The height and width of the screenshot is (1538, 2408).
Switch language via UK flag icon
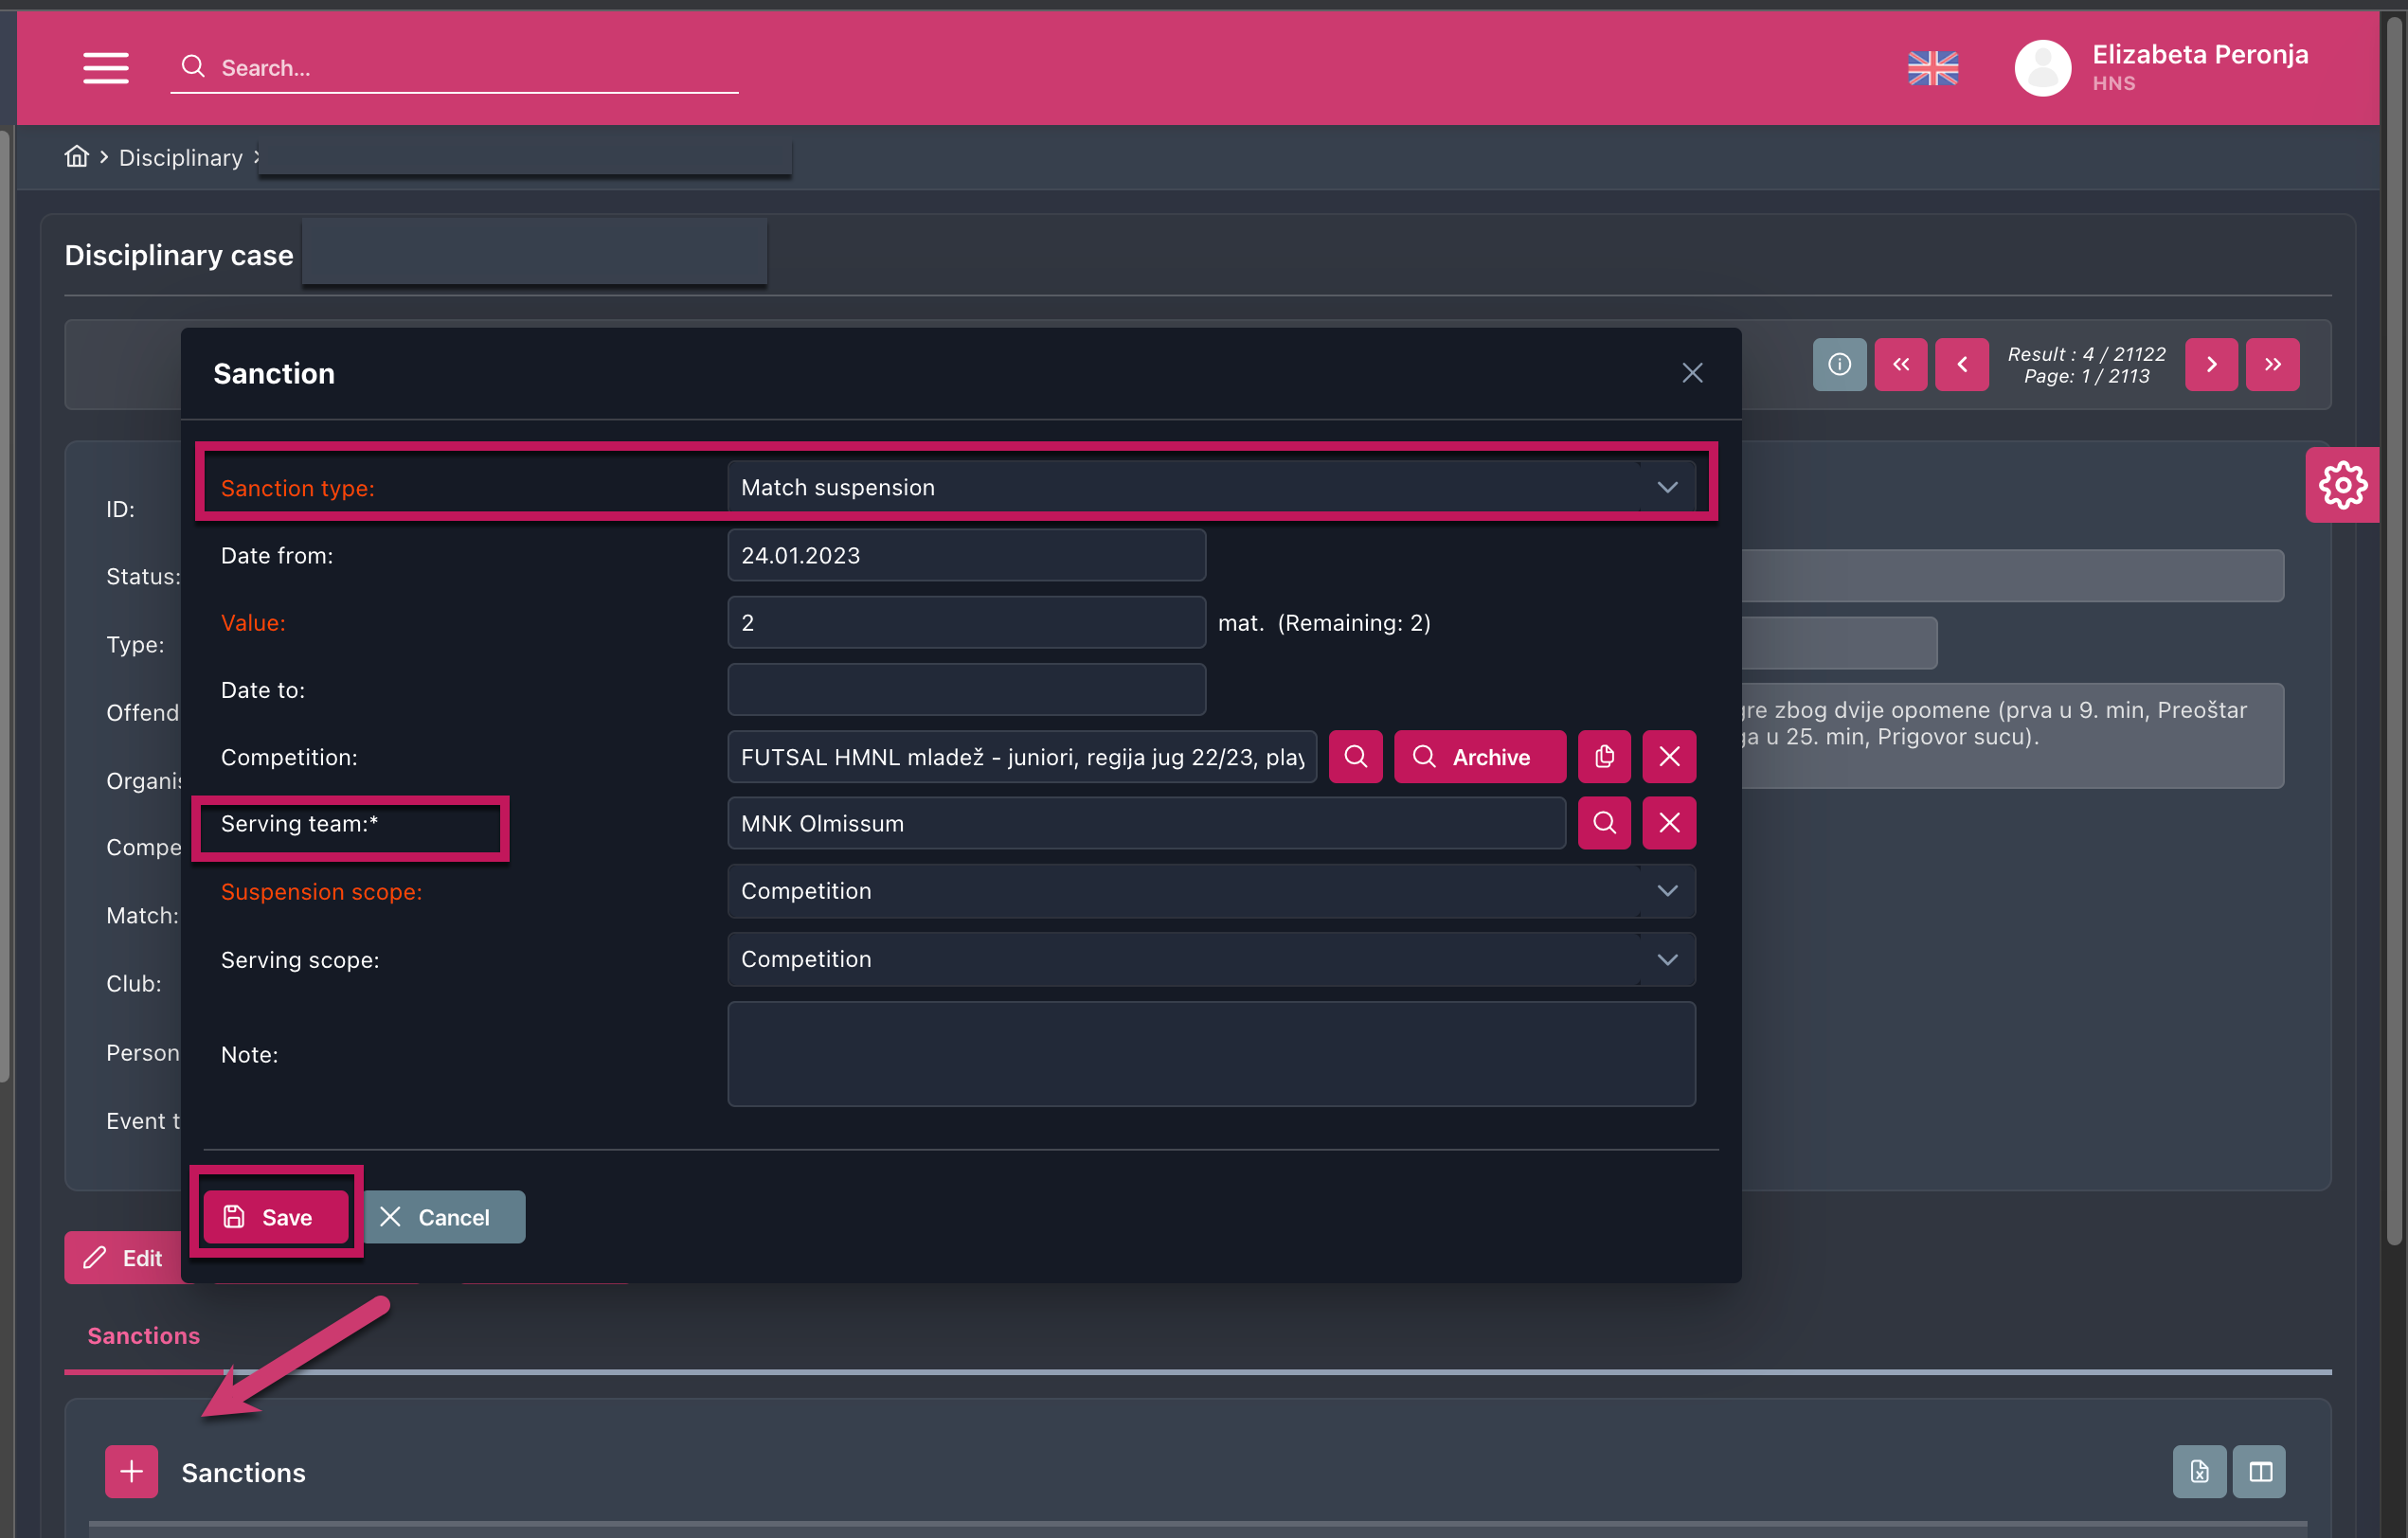click(1932, 68)
